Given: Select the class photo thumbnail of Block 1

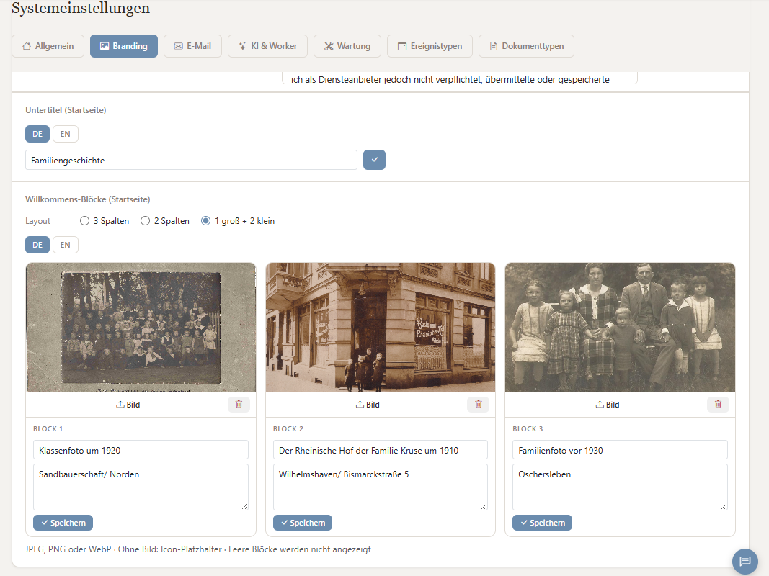Looking at the screenshot, I should point(141,328).
